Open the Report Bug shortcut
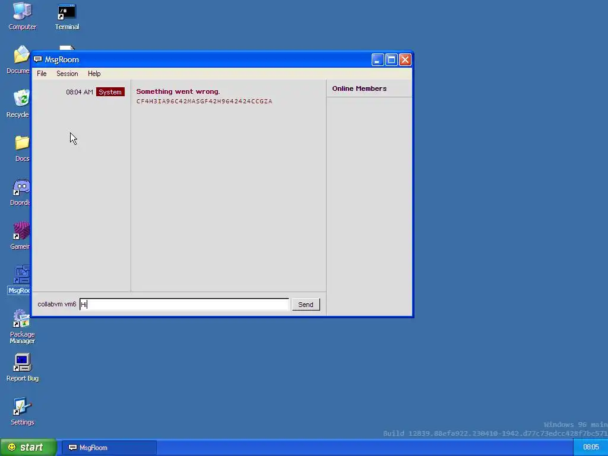608x456 pixels. 22,367
